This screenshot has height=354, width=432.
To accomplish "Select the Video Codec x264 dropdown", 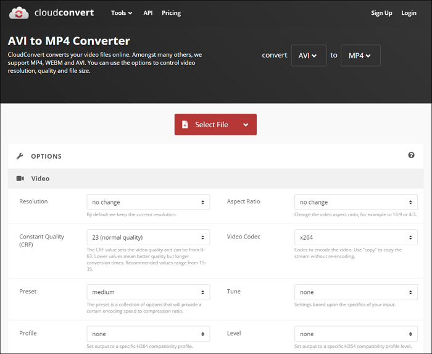I will tap(356, 237).
